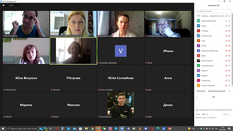The image size is (233, 131).
Task: Click the Пригласить button
Action: (201, 91)
